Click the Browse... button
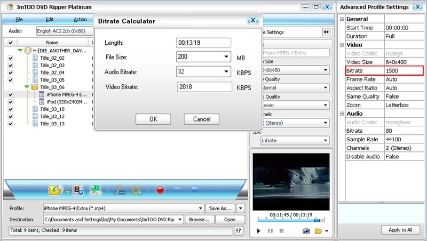The width and height of the screenshot is (427, 241). (199, 220)
